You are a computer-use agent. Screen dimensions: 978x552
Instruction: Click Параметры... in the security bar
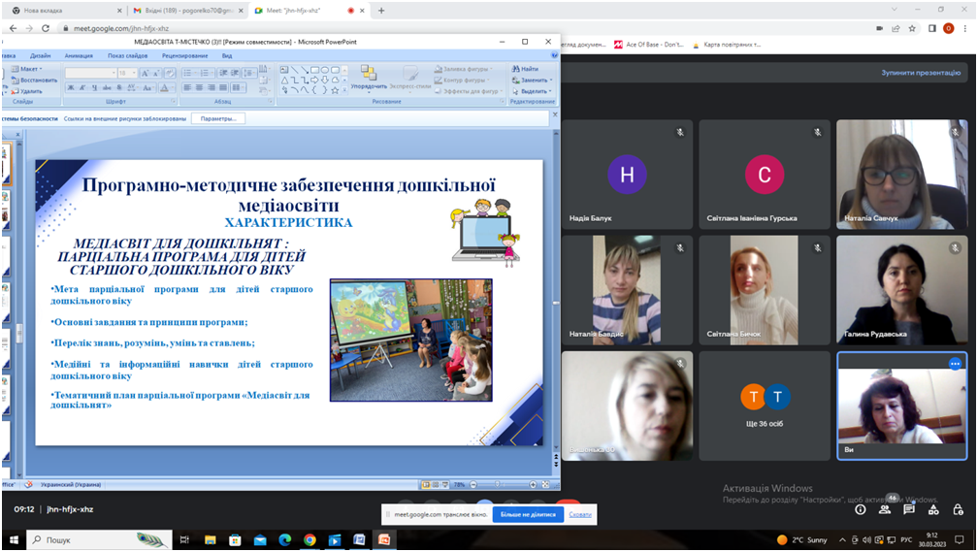pos(218,118)
